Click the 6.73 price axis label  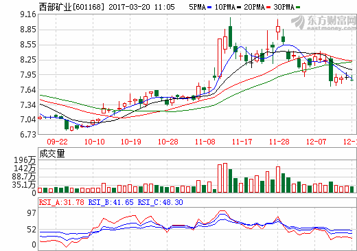(28, 135)
